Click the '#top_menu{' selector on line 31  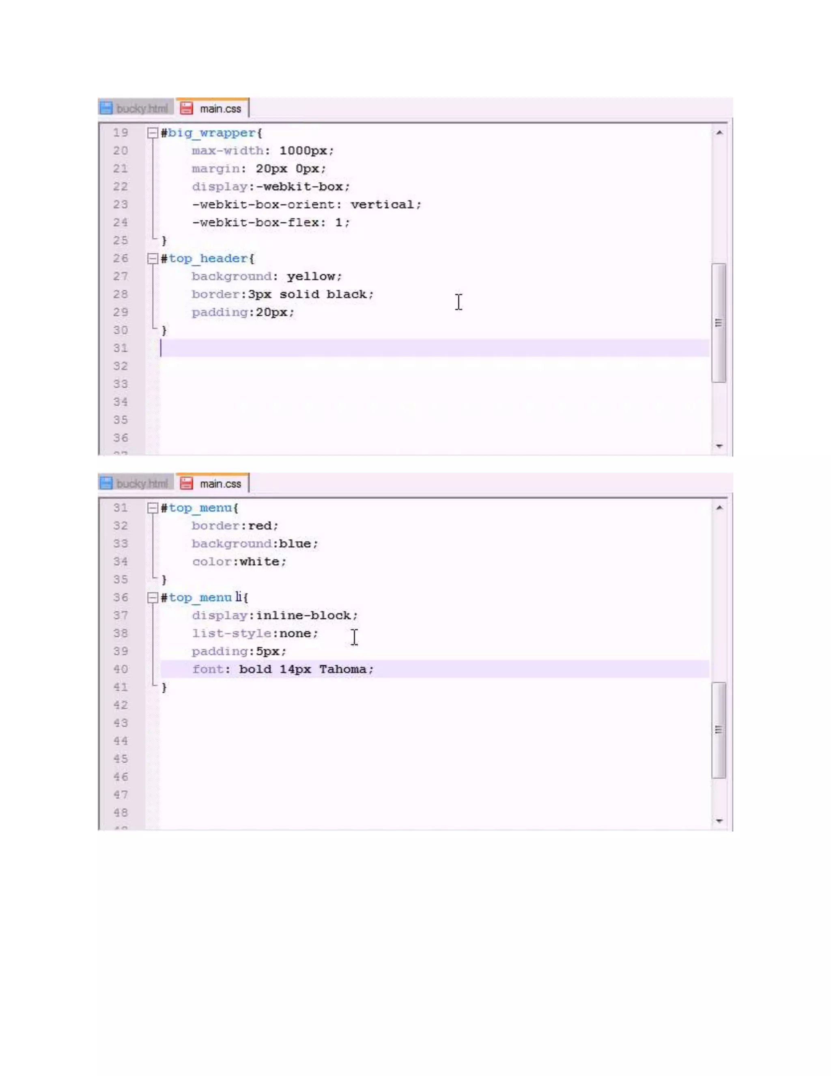point(199,508)
